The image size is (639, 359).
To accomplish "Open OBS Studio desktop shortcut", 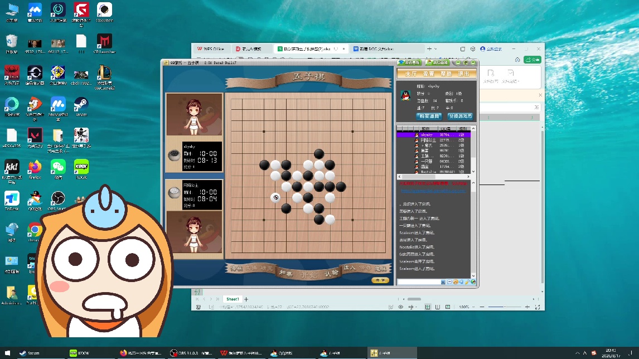I will [58, 201].
